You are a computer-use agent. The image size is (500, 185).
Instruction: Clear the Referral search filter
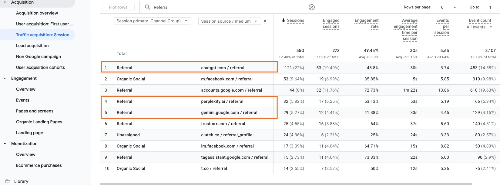coord(311,7)
